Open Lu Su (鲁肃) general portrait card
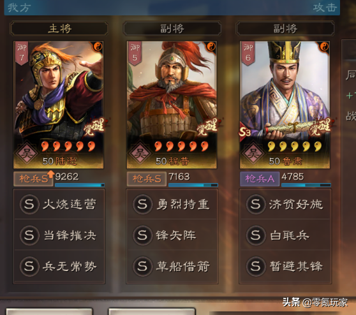 click(285, 105)
